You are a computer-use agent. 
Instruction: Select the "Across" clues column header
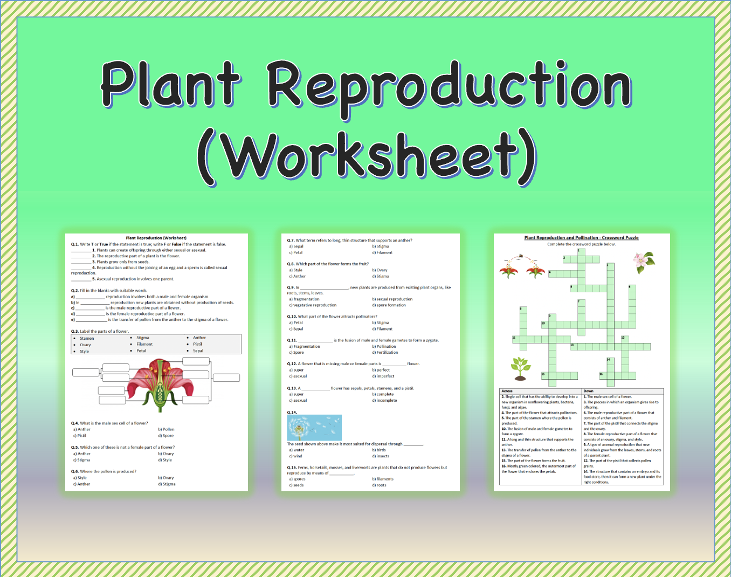(507, 390)
